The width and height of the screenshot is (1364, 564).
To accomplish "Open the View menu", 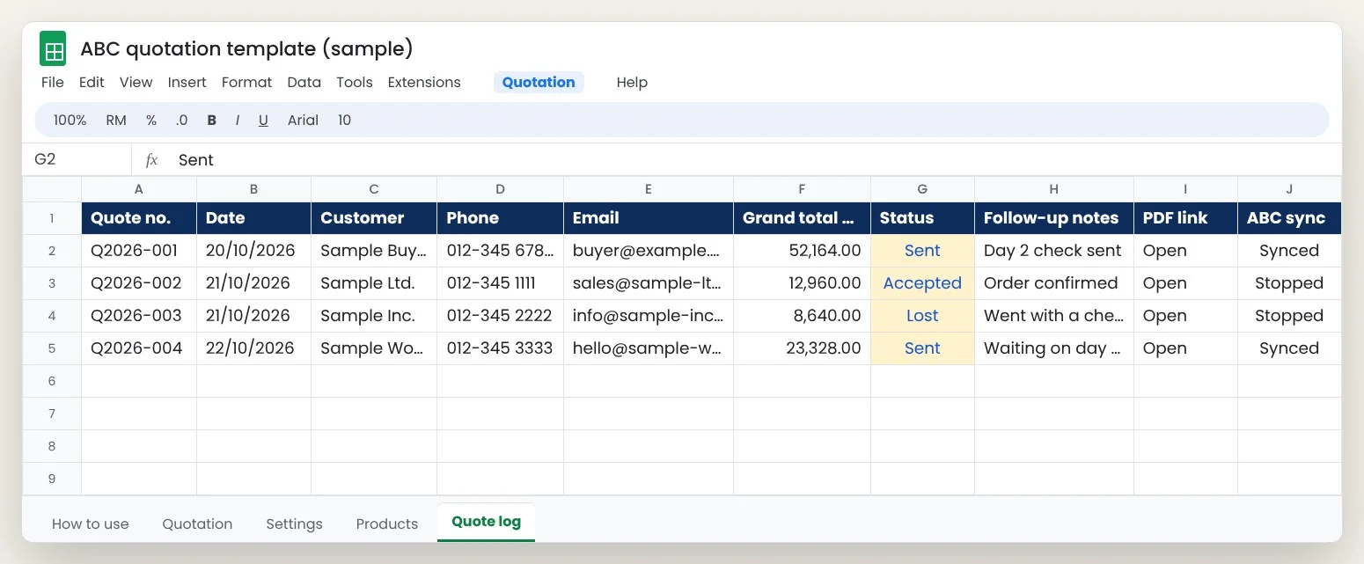I will 136,82.
